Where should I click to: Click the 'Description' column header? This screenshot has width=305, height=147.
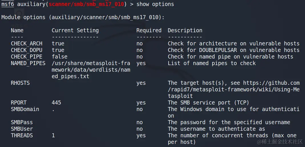point(185,30)
